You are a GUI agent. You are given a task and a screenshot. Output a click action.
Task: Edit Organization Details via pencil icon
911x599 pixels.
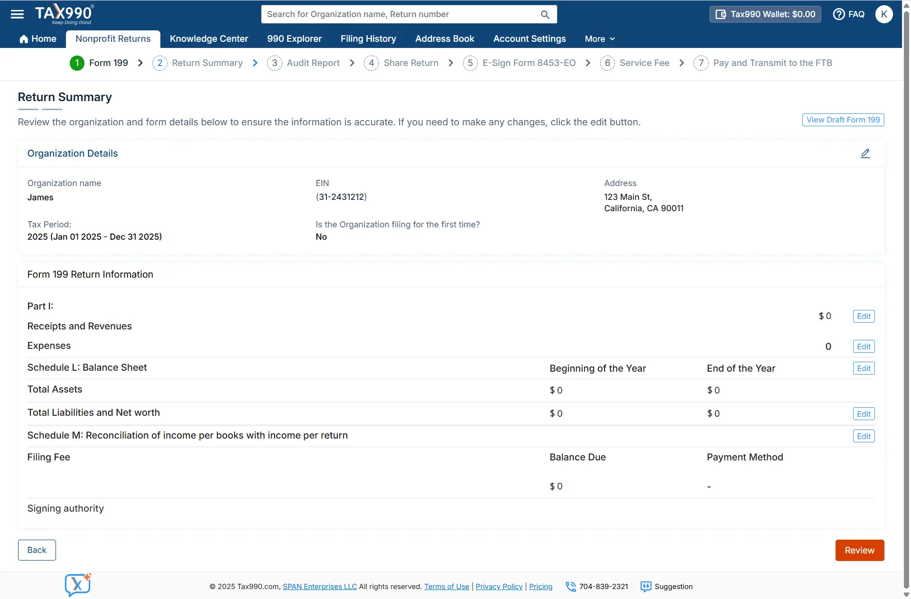point(865,153)
